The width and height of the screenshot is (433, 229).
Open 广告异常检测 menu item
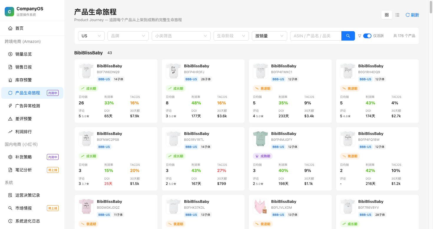click(32, 106)
